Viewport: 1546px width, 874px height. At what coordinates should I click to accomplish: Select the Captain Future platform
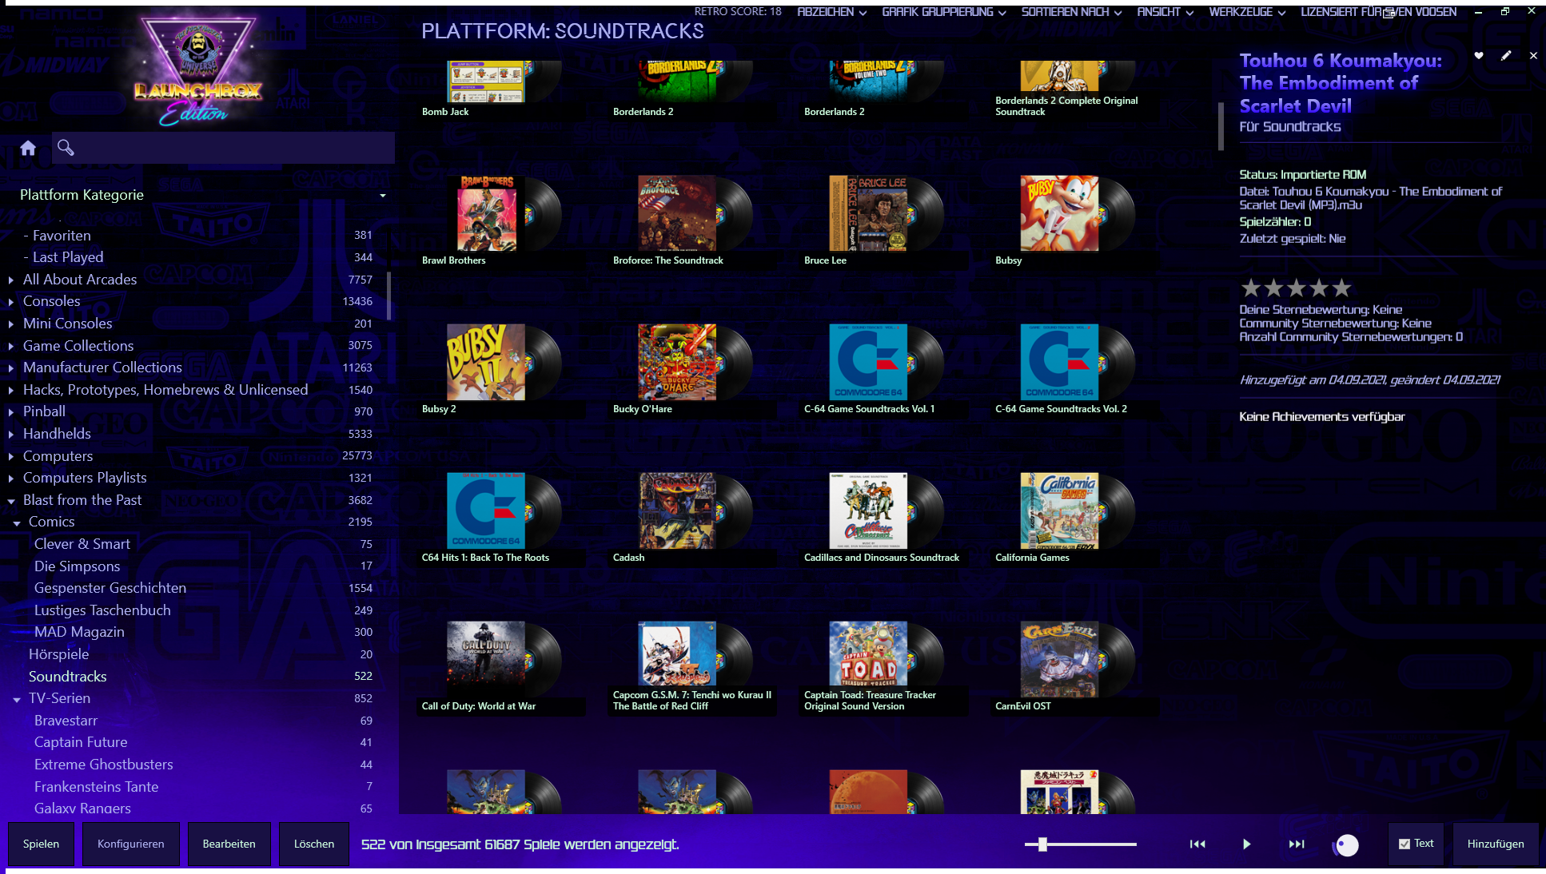(x=81, y=742)
